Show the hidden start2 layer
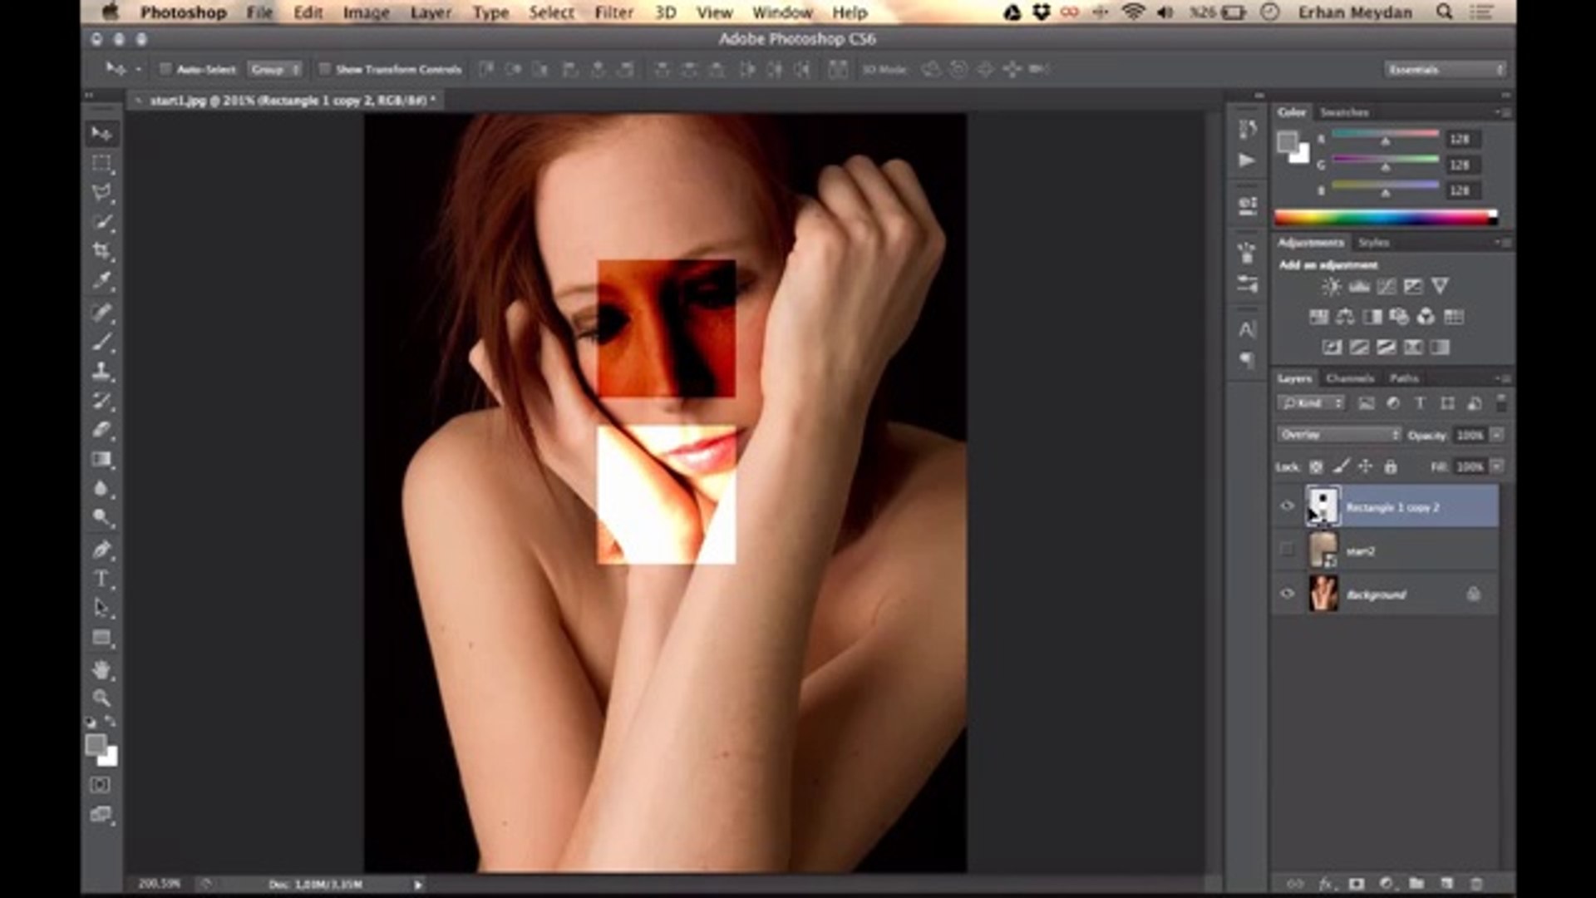This screenshot has width=1596, height=898. point(1288,550)
